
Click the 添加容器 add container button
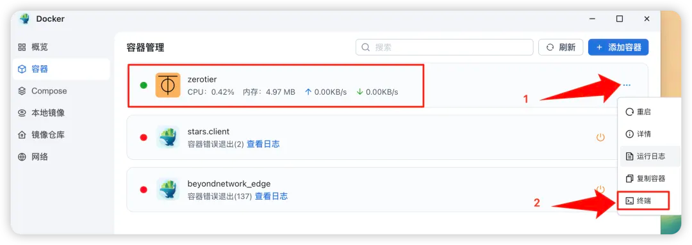coord(618,47)
